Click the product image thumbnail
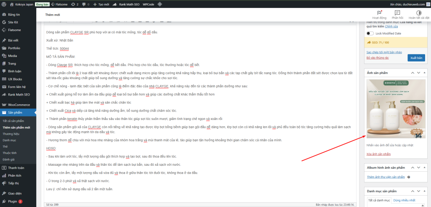The width and height of the screenshot is (431, 207). [x=395, y=108]
